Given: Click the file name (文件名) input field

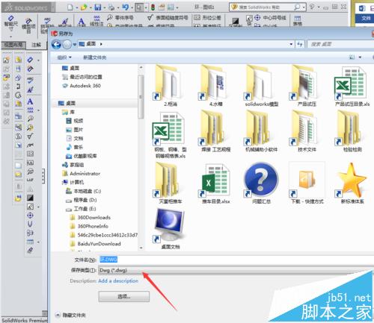Looking at the screenshot, I should tap(236, 260).
